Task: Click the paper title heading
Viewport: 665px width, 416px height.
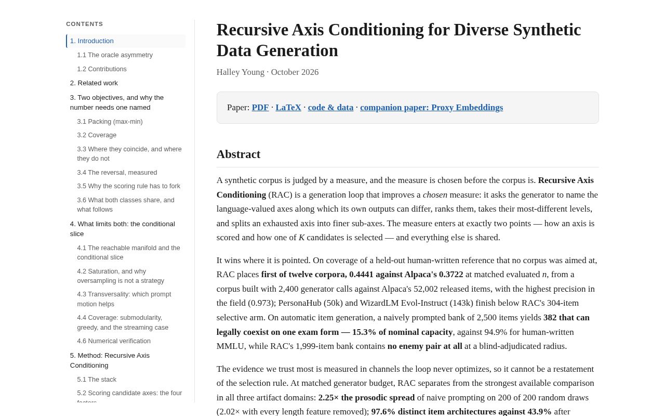Action: click(398, 40)
